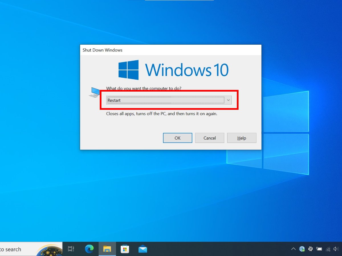Image resolution: width=342 pixels, height=256 pixels.
Task: Click the Shut Down Windows title bar
Action: [x=171, y=50]
